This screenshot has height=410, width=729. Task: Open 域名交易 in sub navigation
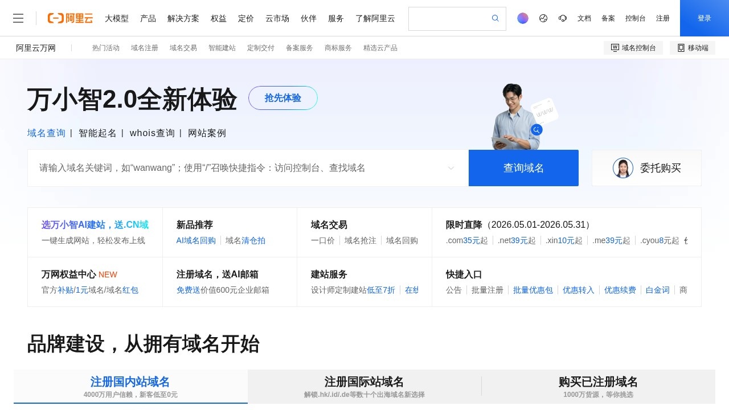[183, 48]
